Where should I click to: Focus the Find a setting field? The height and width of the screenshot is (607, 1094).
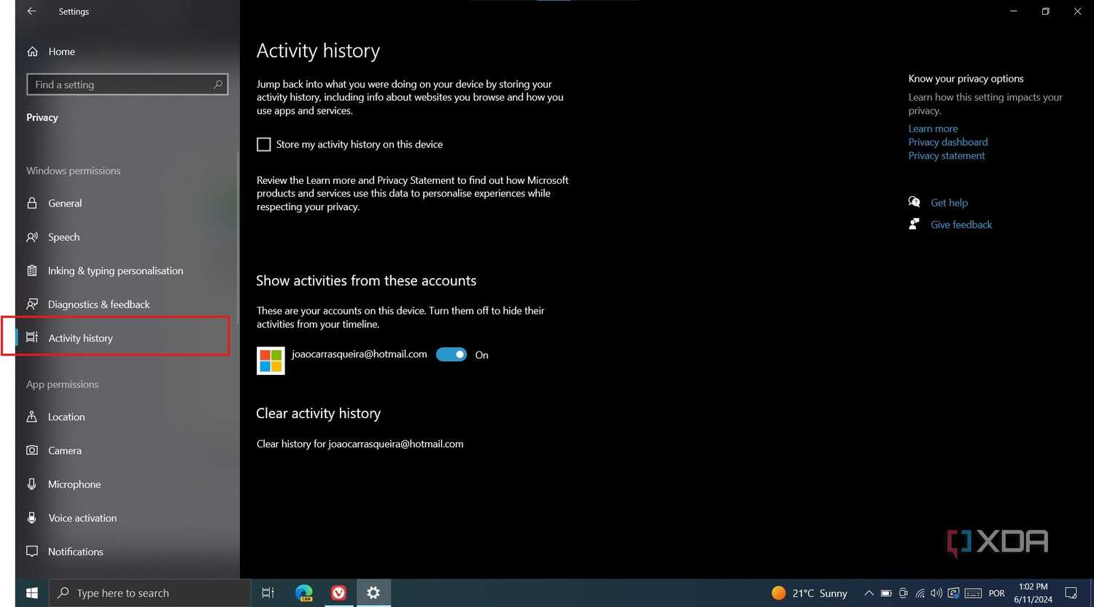pyautogui.click(x=127, y=85)
